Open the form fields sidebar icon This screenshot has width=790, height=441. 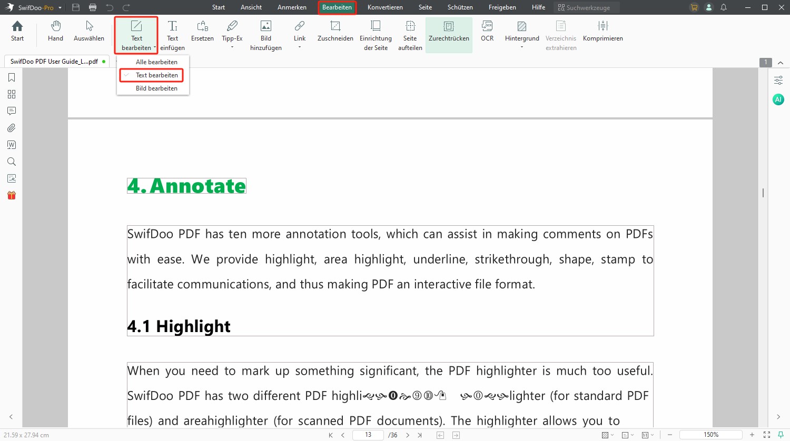(12, 178)
